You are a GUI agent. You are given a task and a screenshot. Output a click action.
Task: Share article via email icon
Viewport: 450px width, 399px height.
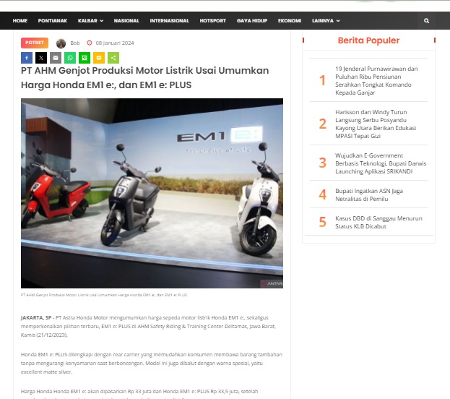click(56, 58)
